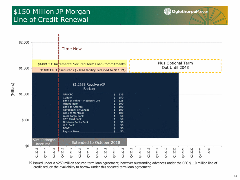This screenshot has width=240, height=180.
Task: Select the "(Millions)" vertical axis title
Action: (x=13, y=90)
